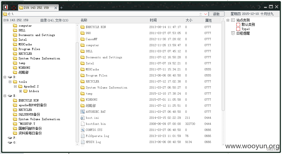The height and width of the screenshot is (154, 282).
Task: Sort by 时间 column header
Action: [153, 20]
